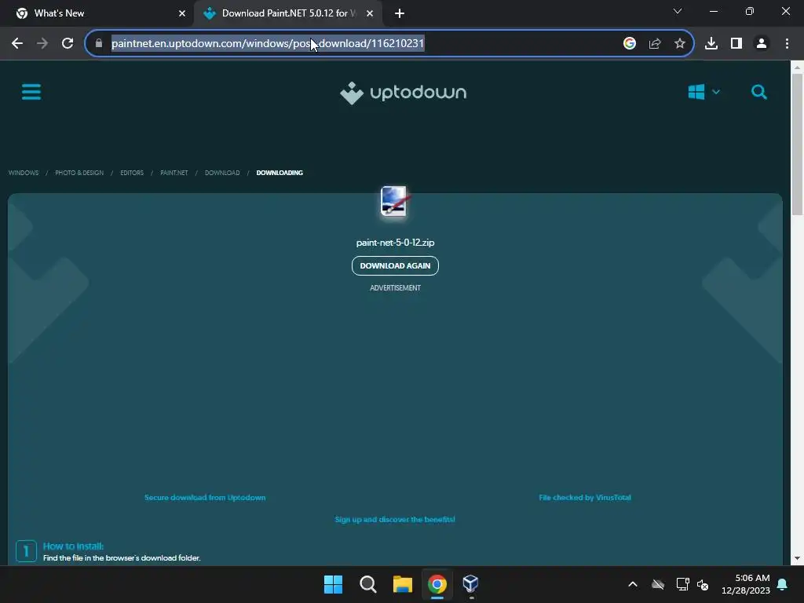Click the Uptodown logo
This screenshot has height=603, width=804.
(403, 93)
